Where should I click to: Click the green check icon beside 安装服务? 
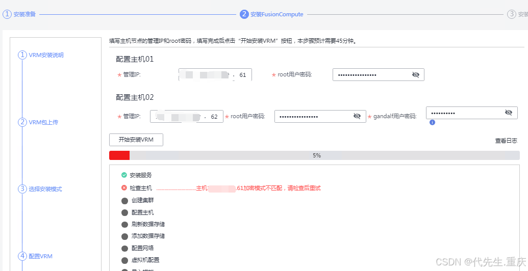coord(124,175)
